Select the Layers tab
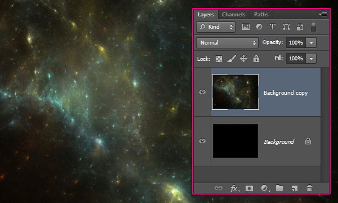338x203 pixels. pyautogui.click(x=206, y=15)
